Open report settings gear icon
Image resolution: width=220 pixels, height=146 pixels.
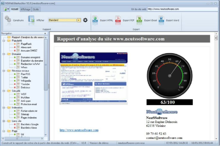click(85, 20)
